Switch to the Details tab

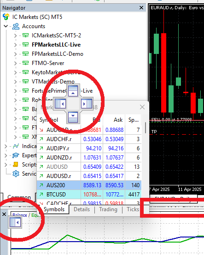click(82, 209)
